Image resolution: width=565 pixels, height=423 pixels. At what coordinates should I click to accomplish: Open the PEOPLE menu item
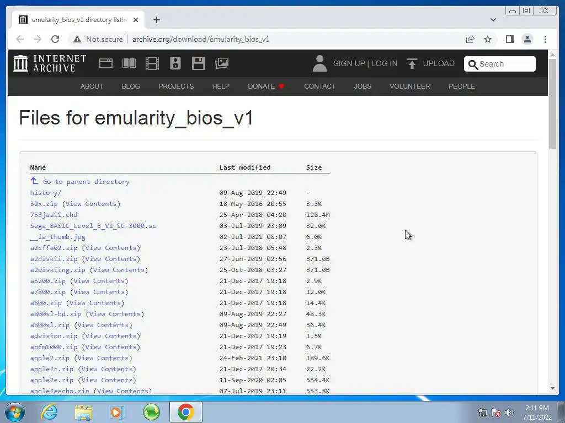[462, 86]
